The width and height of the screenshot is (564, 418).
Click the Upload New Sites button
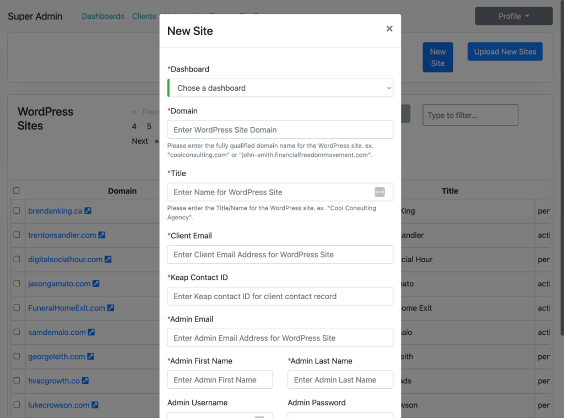point(505,52)
